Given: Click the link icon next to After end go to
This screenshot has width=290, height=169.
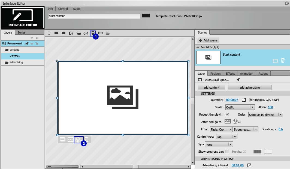Looking at the screenshot, I should coord(228,122).
